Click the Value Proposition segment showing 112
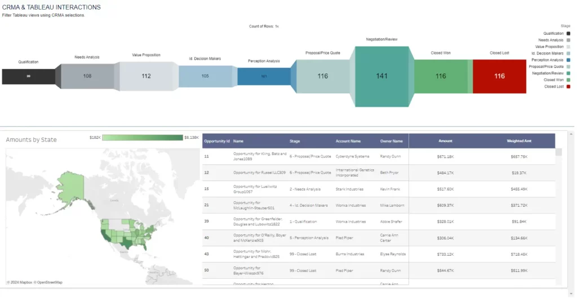The image size is (577, 299). [x=146, y=76]
